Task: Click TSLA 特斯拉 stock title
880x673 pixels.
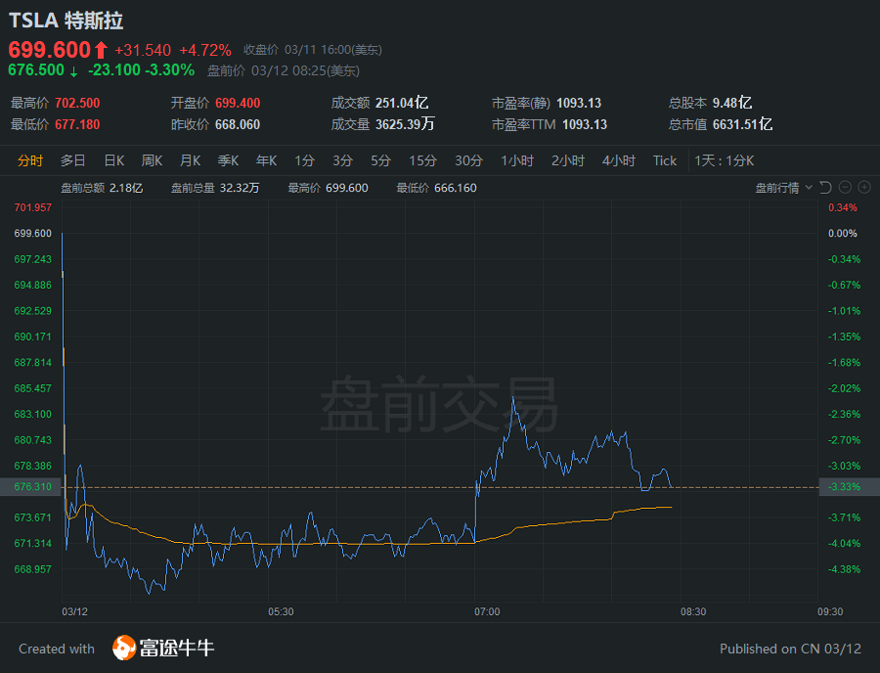Action: point(66,21)
